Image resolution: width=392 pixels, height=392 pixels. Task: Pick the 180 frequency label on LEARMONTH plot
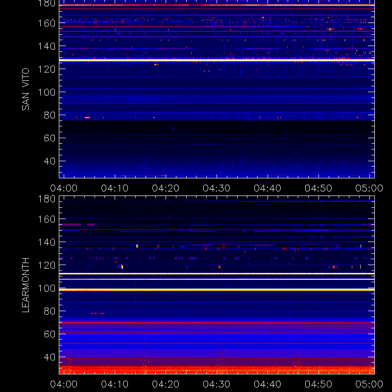[x=47, y=199]
